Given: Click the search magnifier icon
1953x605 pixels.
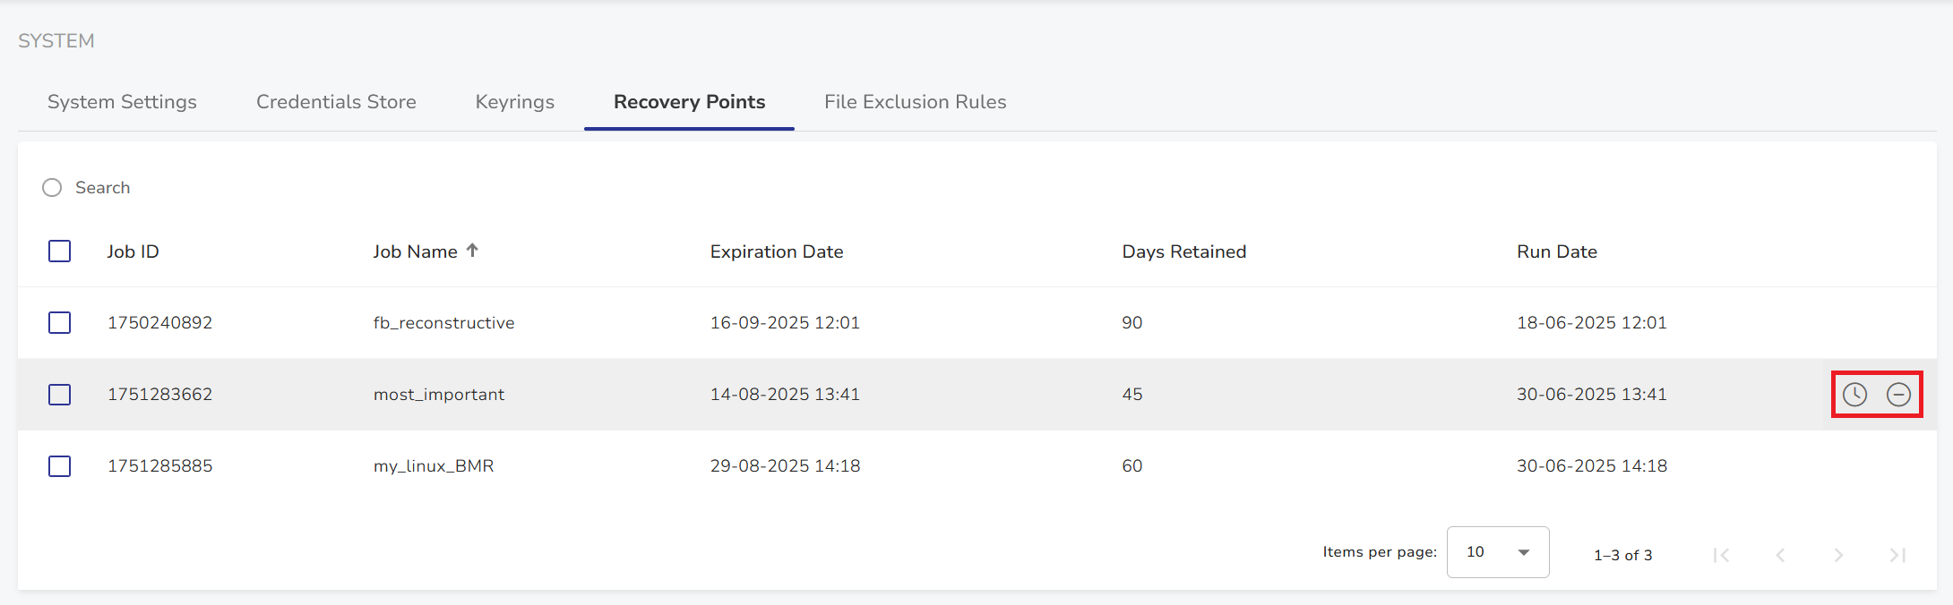Looking at the screenshot, I should 52,188.
